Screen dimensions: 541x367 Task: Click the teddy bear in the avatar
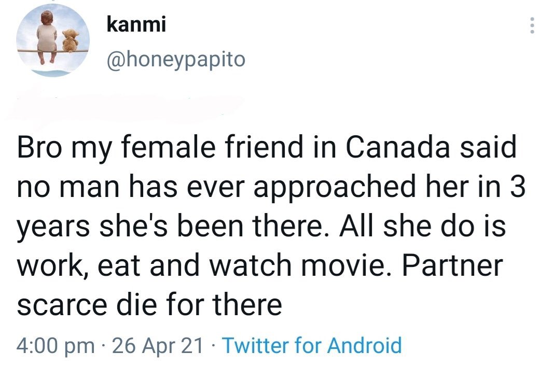(x=70, y=41)
